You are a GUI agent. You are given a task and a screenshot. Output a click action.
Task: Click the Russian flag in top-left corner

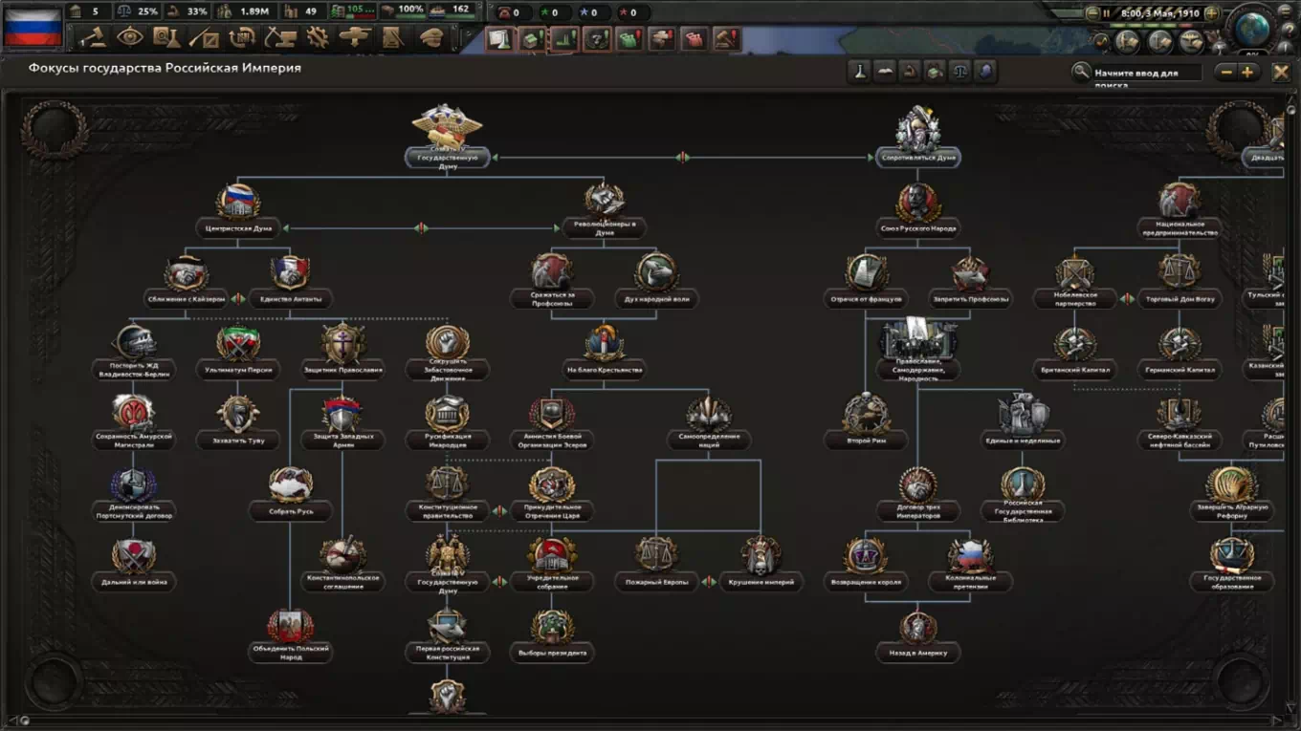click(33, 27)
